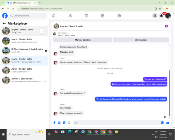Open Jose L - 2 beds 2 baths chat
Screen dimensions: 175x140
(24, 41)
